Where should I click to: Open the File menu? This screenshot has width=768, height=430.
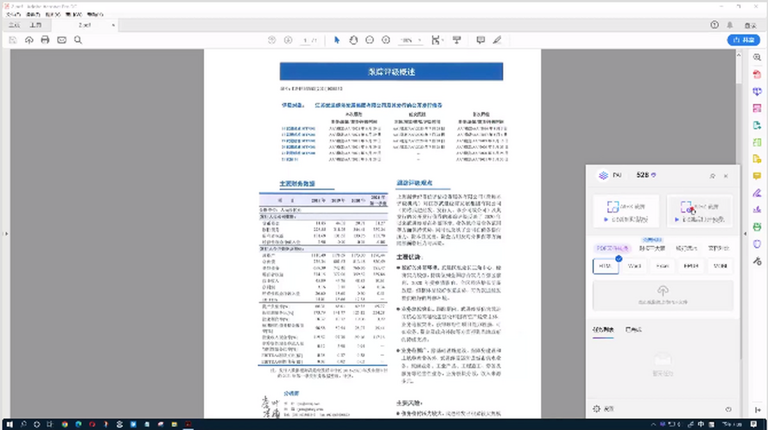click(13, 13)
